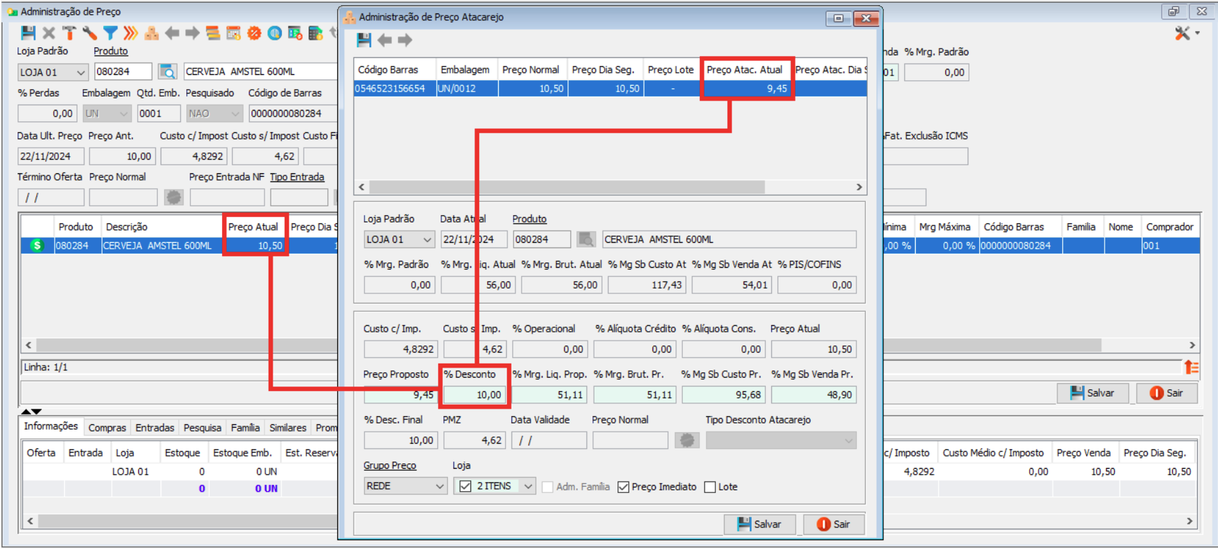Switch to the Compras tab
This screenshot has width=1218, height=549.
coord(107,428)
